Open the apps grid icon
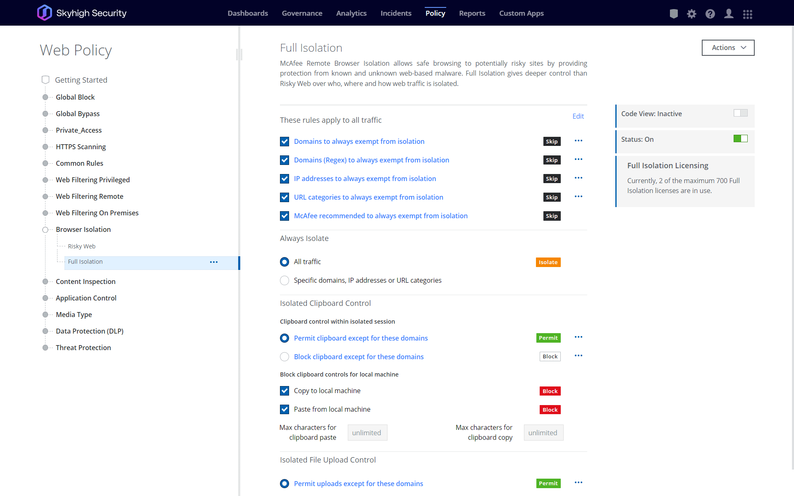794x496 pixels. [x=747, y=14]
